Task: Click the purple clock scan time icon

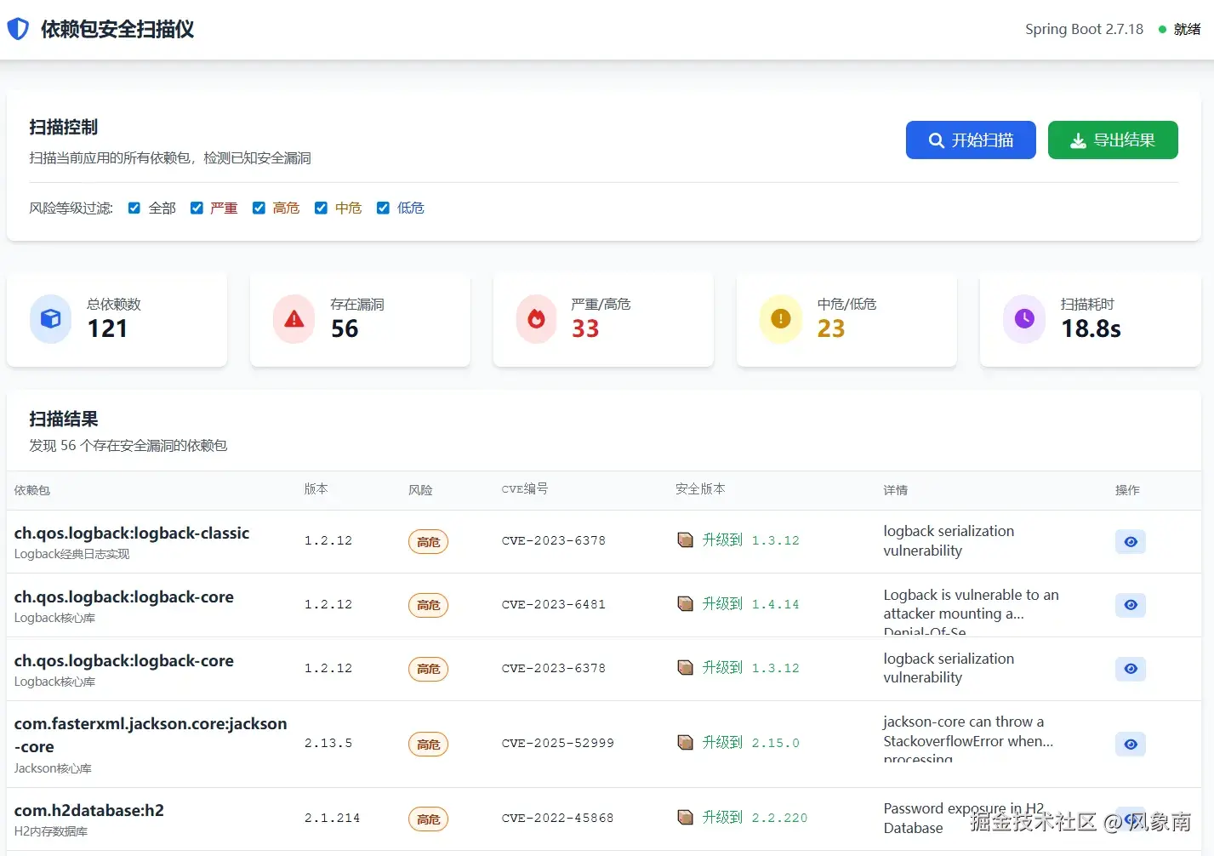Action: pos(1024,319)
